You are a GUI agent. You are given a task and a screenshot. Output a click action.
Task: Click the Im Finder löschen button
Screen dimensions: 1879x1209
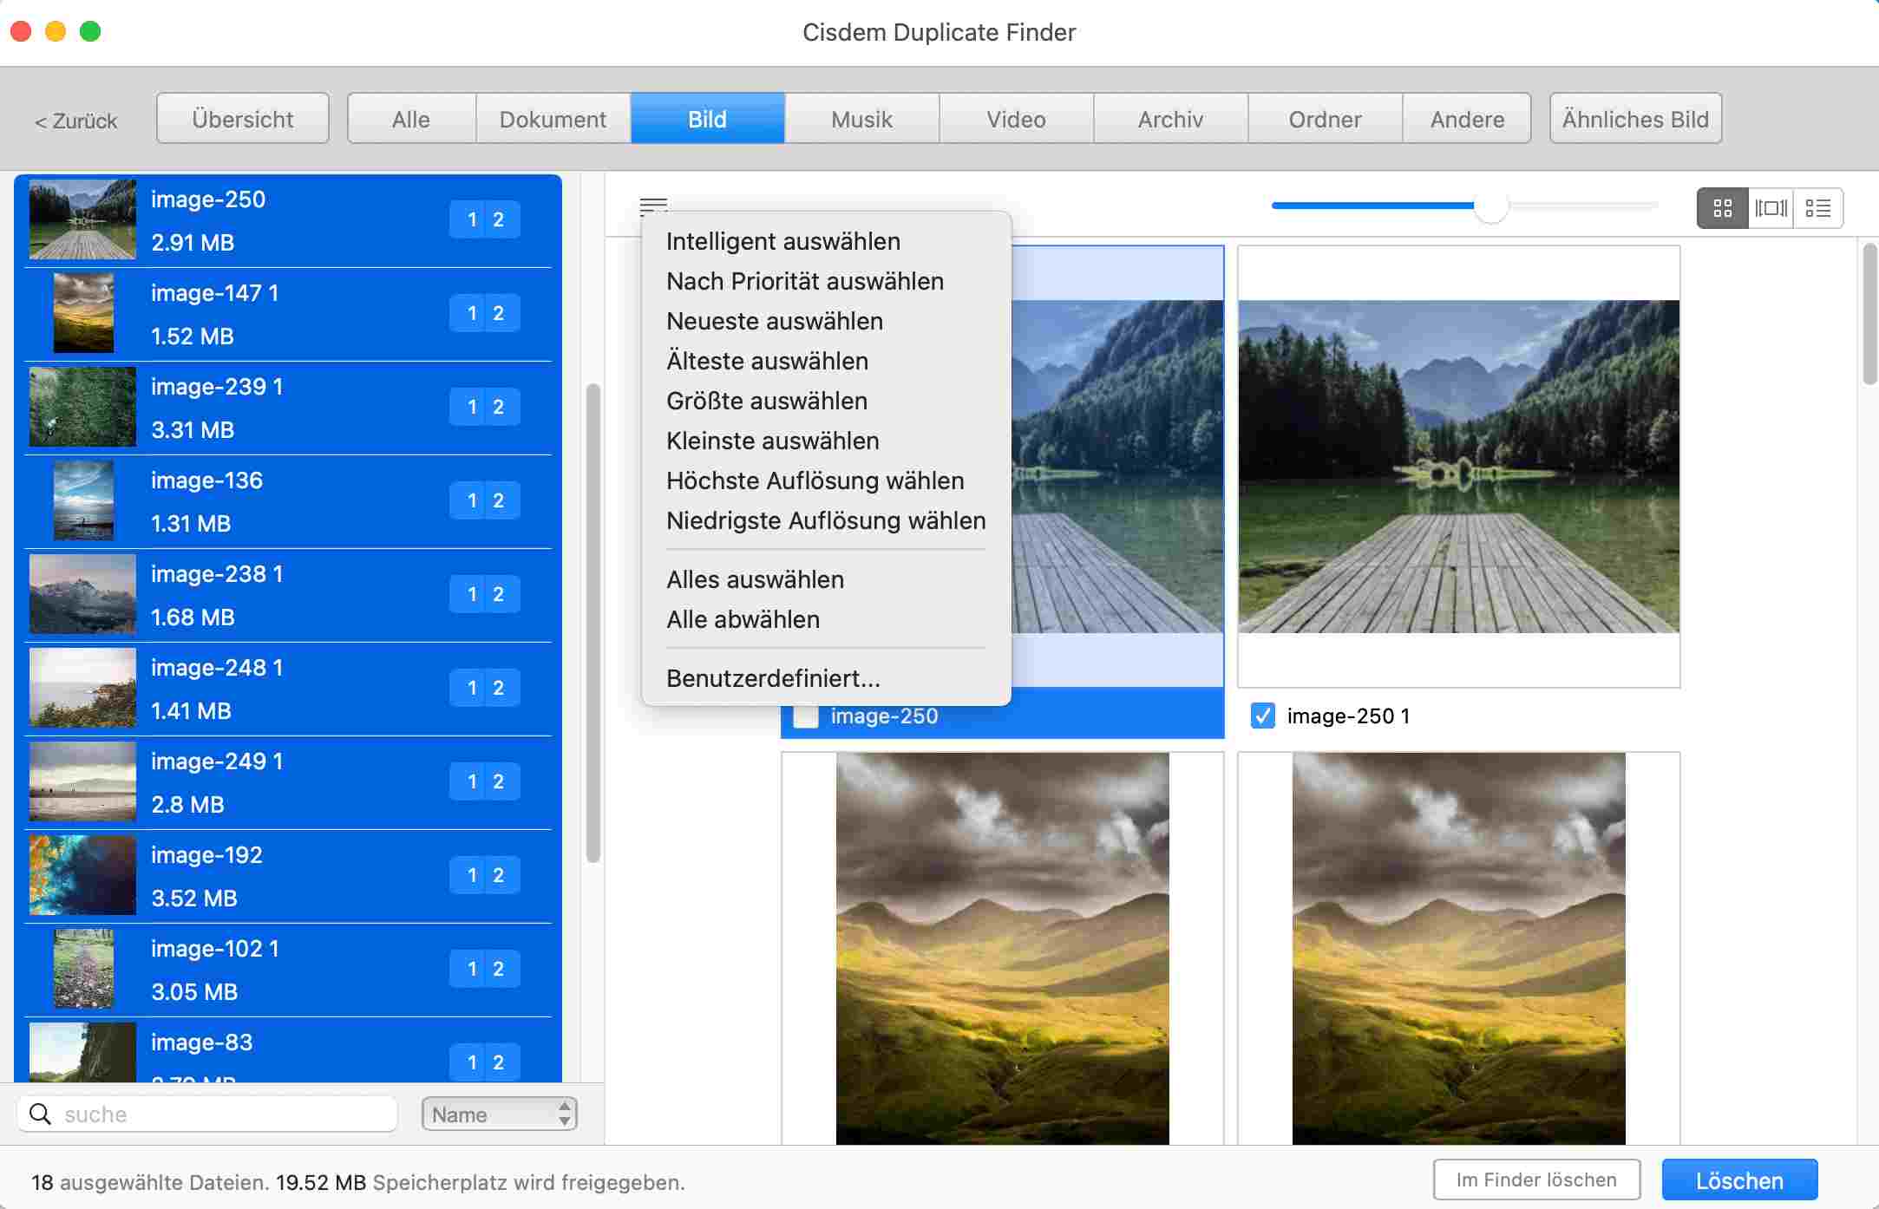click(x=1535, y=1180)
